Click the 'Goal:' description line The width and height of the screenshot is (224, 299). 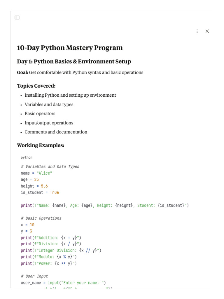80,72
